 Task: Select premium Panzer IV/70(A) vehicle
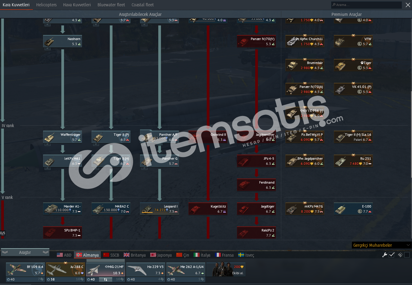(x=305, y=89)
